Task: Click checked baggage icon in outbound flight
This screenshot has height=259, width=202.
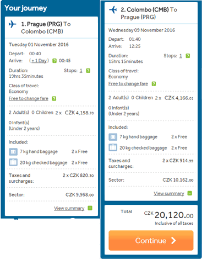Action: click(x=13, y=162)
